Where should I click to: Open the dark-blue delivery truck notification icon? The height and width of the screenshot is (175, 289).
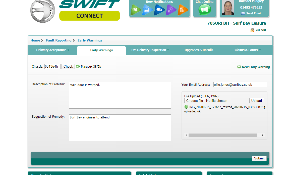click(x=159, y=10)
